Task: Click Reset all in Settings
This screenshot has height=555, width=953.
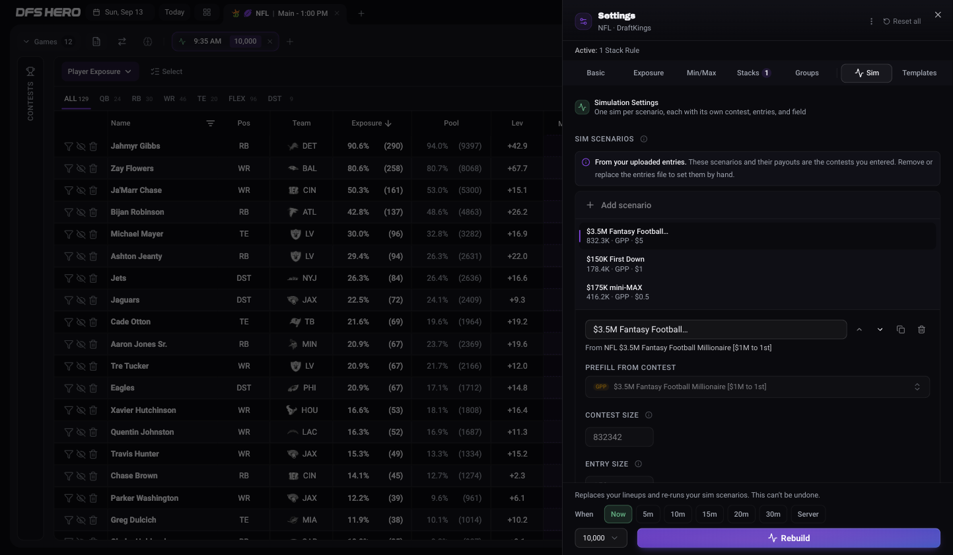Action: pyautogui.click(x=902, y=21)
